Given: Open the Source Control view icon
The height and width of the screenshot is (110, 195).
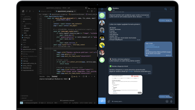Looking at the screenshot, I should (x=30, y=11).
